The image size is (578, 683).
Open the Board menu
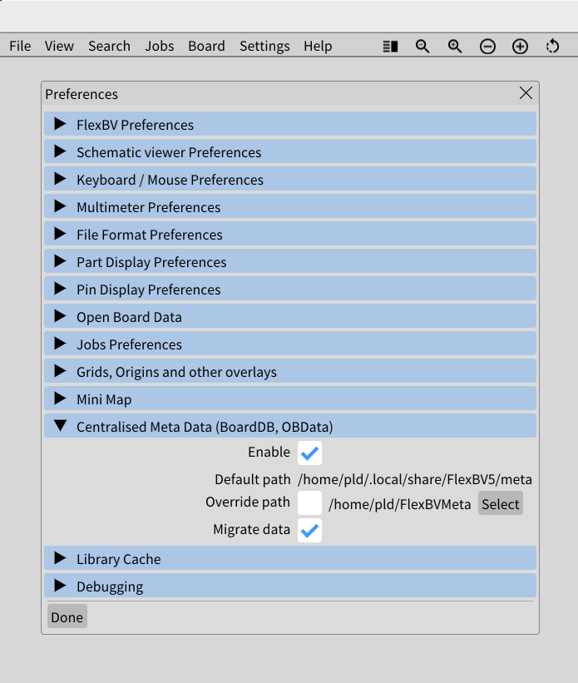point(206,46)
